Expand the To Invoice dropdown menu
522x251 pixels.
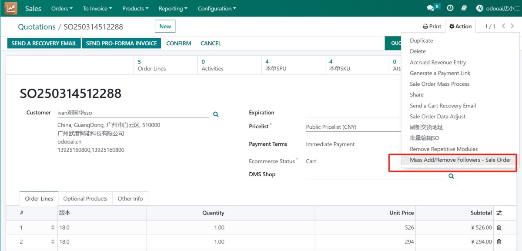click(97, 8)
